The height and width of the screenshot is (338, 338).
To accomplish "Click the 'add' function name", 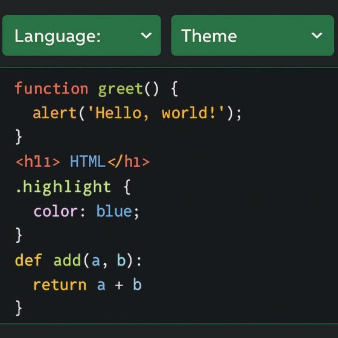I will point(67,260).
